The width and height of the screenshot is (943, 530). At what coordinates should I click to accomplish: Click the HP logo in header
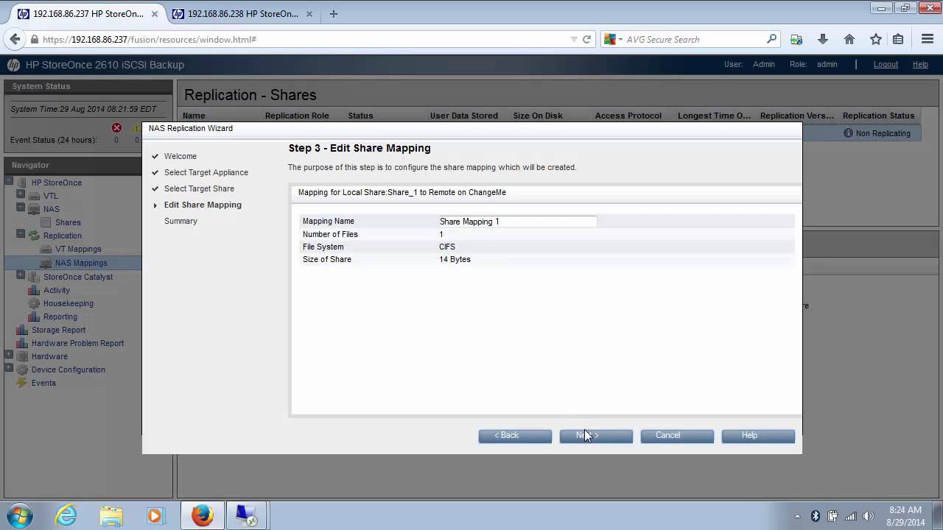pos(13,65)
